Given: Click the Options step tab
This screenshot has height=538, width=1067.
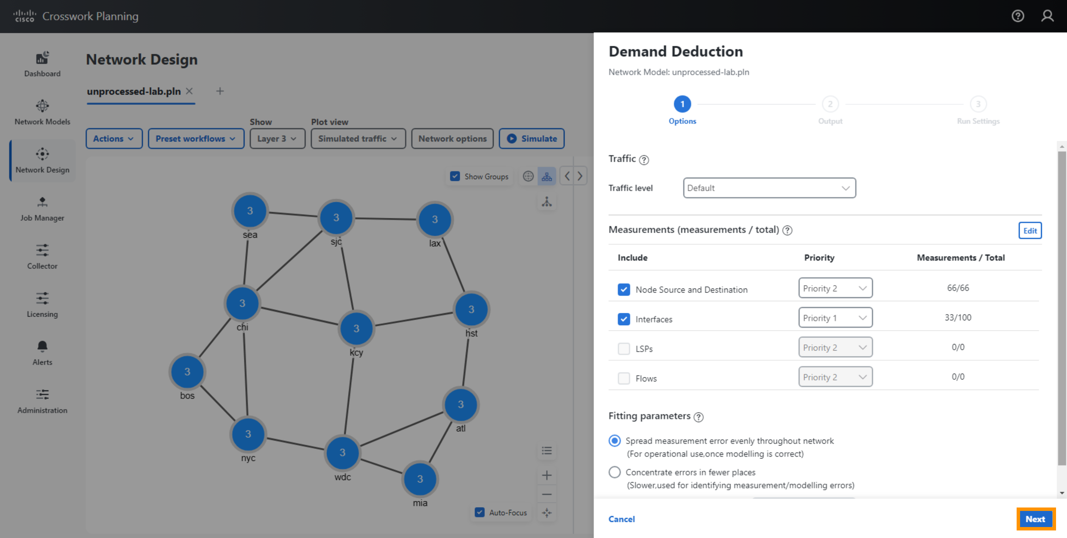Looking at the screenshot, I should coord(683,106).
